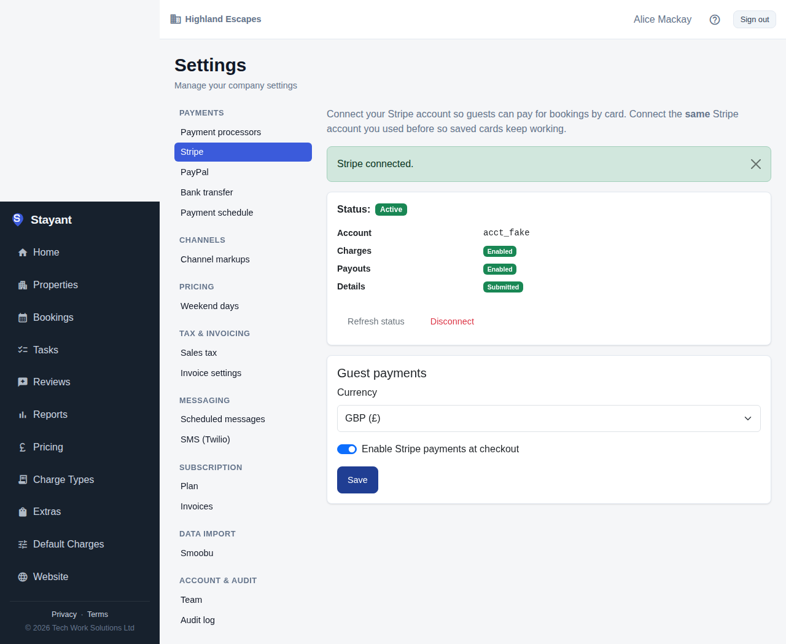Open SMS (Twilio) settings
This screenshot has height=644, width=786.
(243, 439)
